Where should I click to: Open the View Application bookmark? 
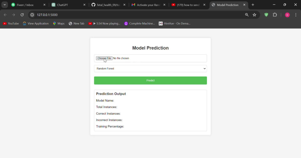coord(36,23)
